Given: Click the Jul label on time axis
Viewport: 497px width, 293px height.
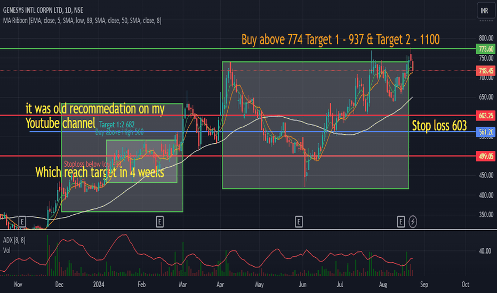Looking at the screenshot, I should (x=340, y=284).
